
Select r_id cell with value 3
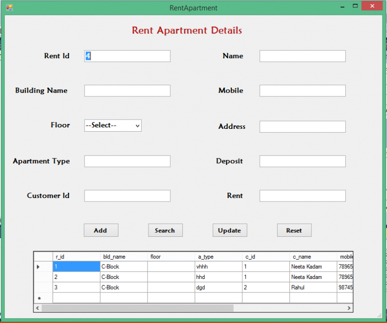coord(76,288)
